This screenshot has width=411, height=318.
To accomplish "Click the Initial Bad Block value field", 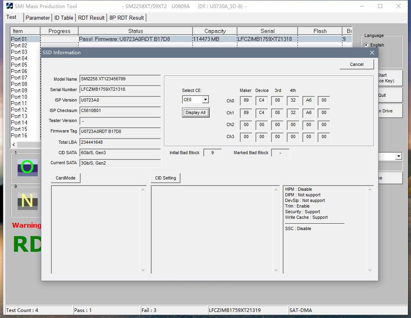I will pos(212,153).
